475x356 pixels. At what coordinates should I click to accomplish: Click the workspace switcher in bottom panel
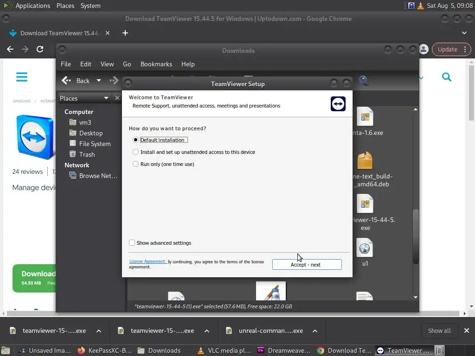coord(440,350)
